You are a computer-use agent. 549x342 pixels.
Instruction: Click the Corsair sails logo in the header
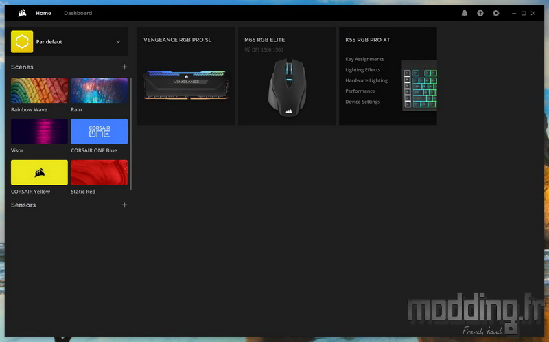23,13
